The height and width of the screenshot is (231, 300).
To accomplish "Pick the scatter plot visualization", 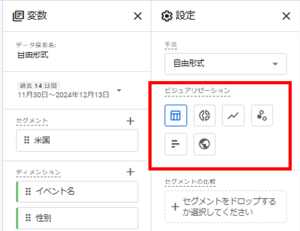I will (262, 115).
